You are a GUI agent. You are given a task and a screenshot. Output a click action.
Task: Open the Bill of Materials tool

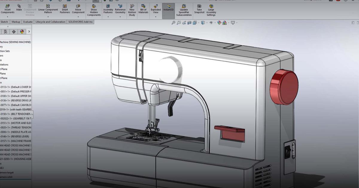143,9
